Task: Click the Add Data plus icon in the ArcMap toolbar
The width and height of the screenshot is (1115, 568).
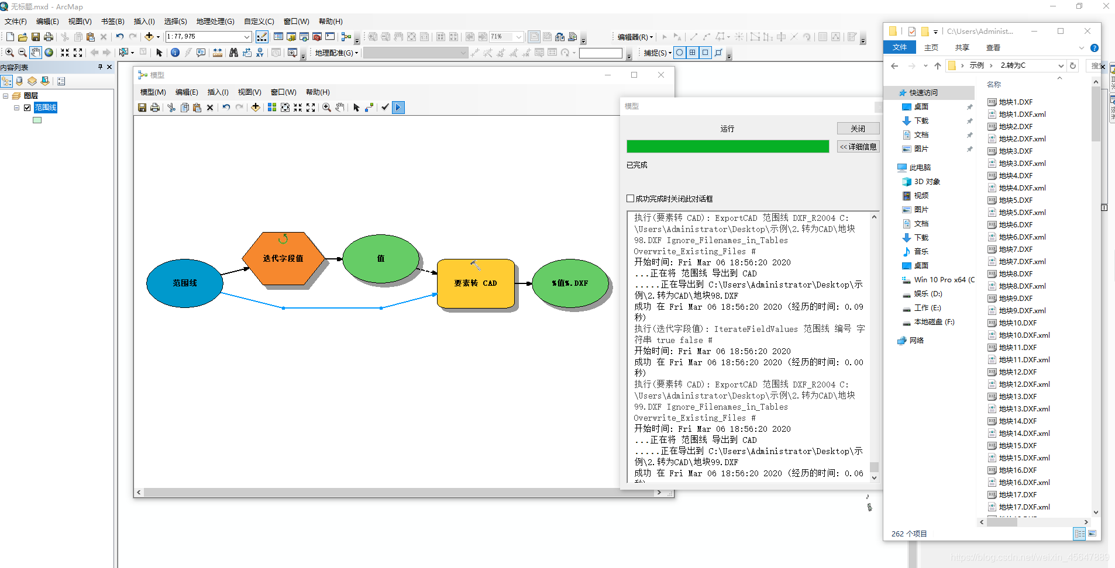Action: [x=150, y=37]
